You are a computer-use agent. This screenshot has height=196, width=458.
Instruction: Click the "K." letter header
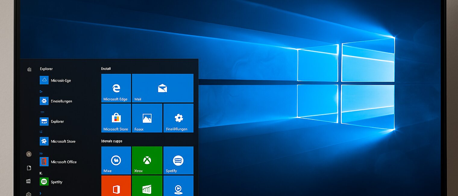(41, 173)
